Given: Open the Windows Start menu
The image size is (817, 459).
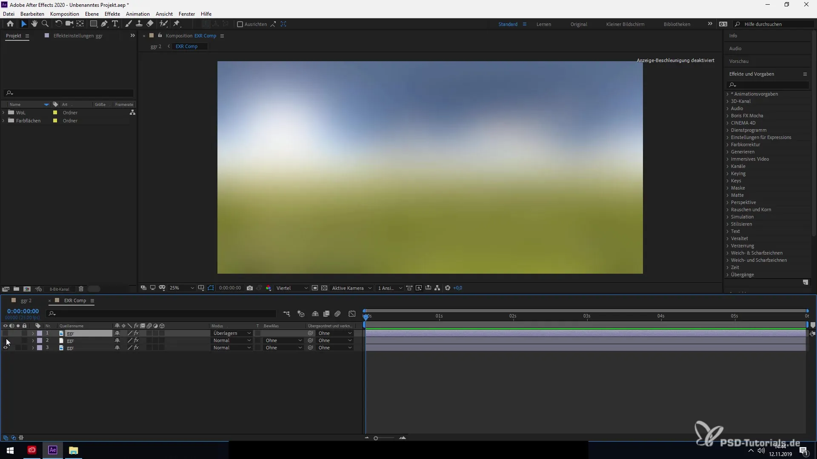Looking at the screenshot, I should tap(10, 450).
